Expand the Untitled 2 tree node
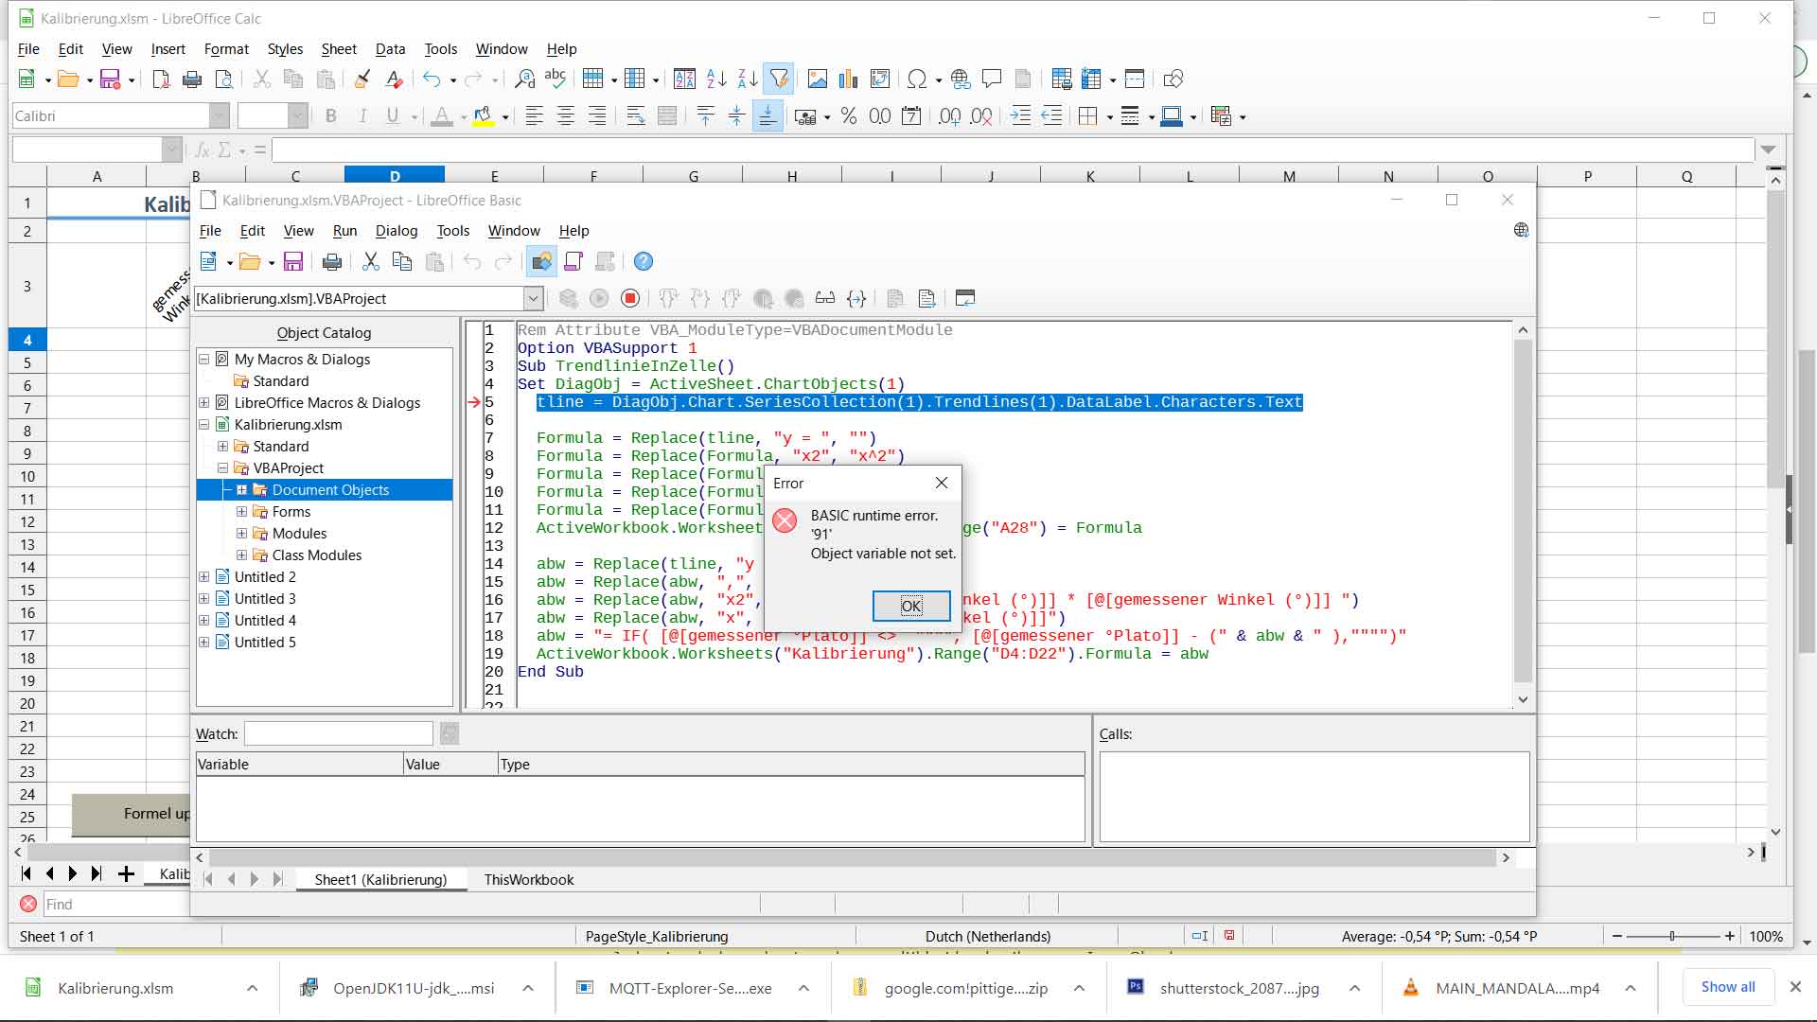This screenshot has height=1022, width=1817. coord(203,577)
